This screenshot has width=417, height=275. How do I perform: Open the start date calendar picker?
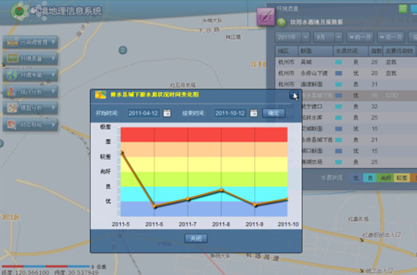[167, 113]
